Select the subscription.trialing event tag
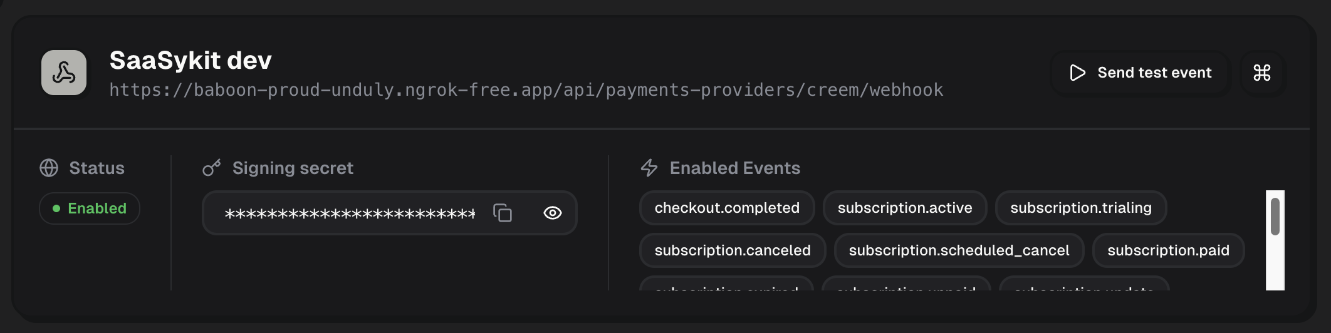 pos(1080,208)
